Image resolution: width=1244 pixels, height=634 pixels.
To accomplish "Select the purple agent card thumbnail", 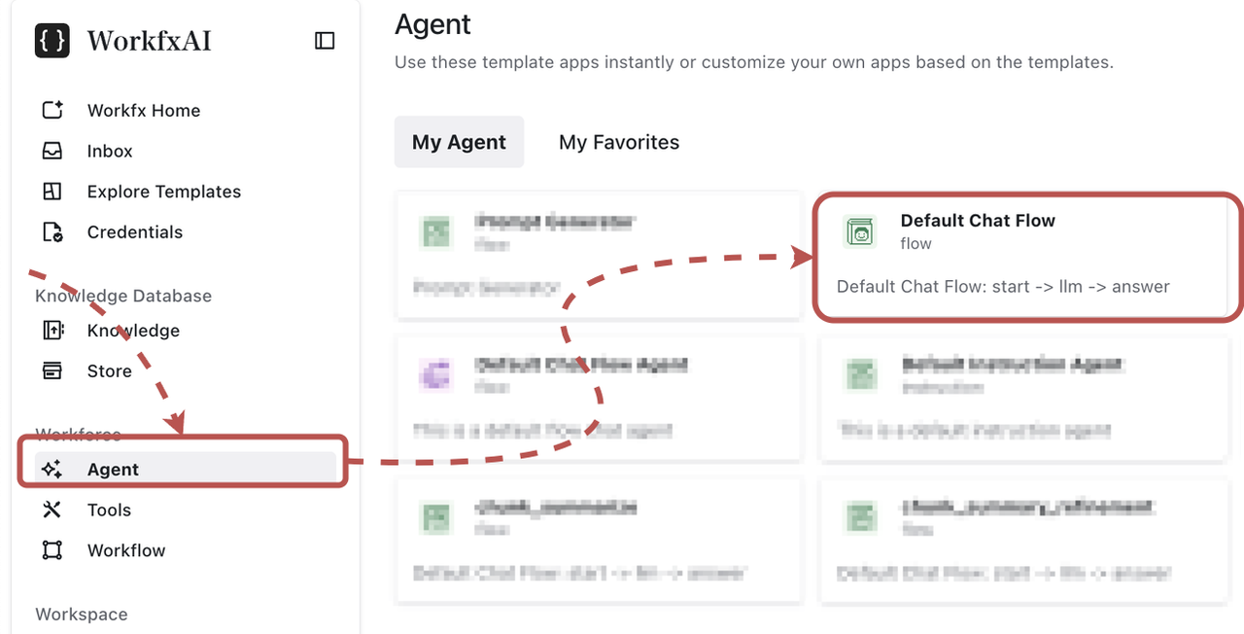I will click(434, 374).
